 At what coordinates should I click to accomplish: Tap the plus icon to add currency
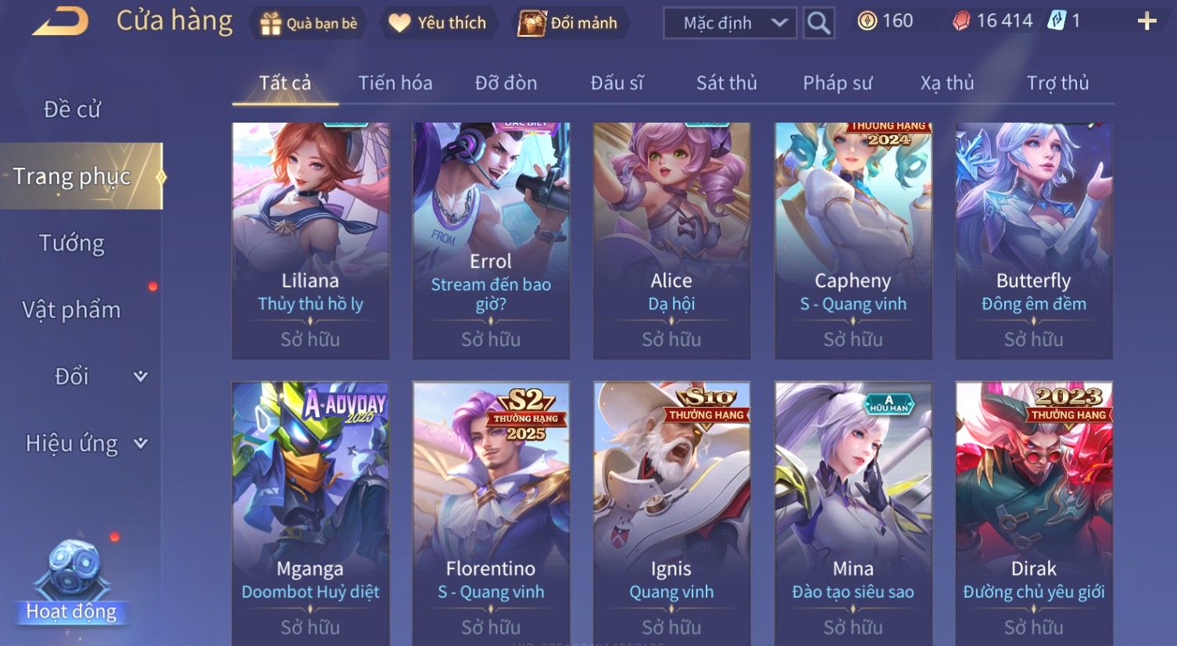pos(1147,21)
